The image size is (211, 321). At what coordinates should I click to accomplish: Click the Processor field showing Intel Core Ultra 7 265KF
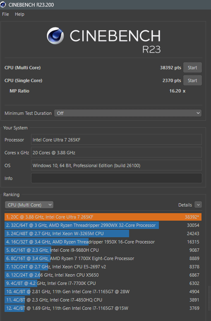(x=116, y=140)
